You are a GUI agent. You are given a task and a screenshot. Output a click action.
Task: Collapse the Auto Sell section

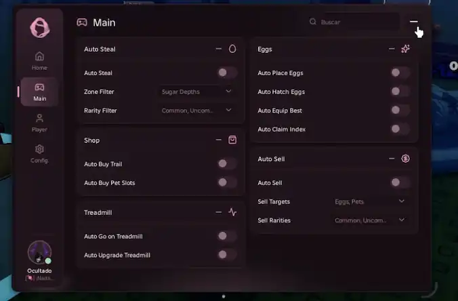[x=392, y=159]
